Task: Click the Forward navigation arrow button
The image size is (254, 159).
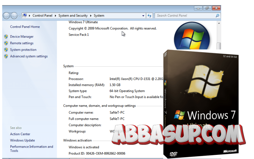Action: pos(14,16)
